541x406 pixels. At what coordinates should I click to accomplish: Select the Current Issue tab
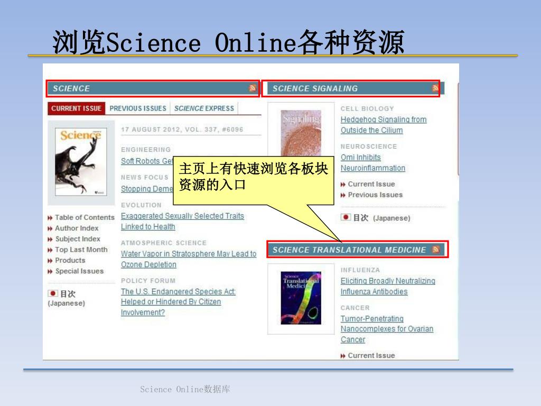coord(76,108)
